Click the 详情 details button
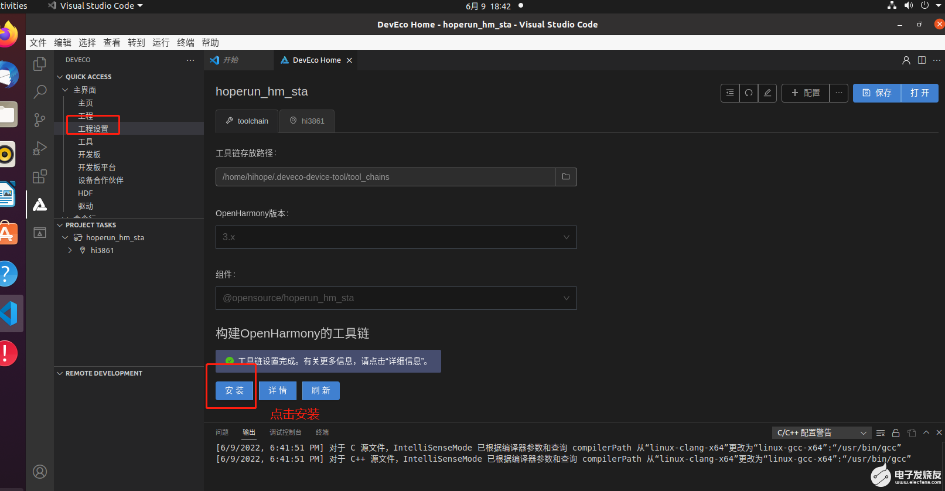This screenshot has width=945, height=491. [x=278, y=391]
